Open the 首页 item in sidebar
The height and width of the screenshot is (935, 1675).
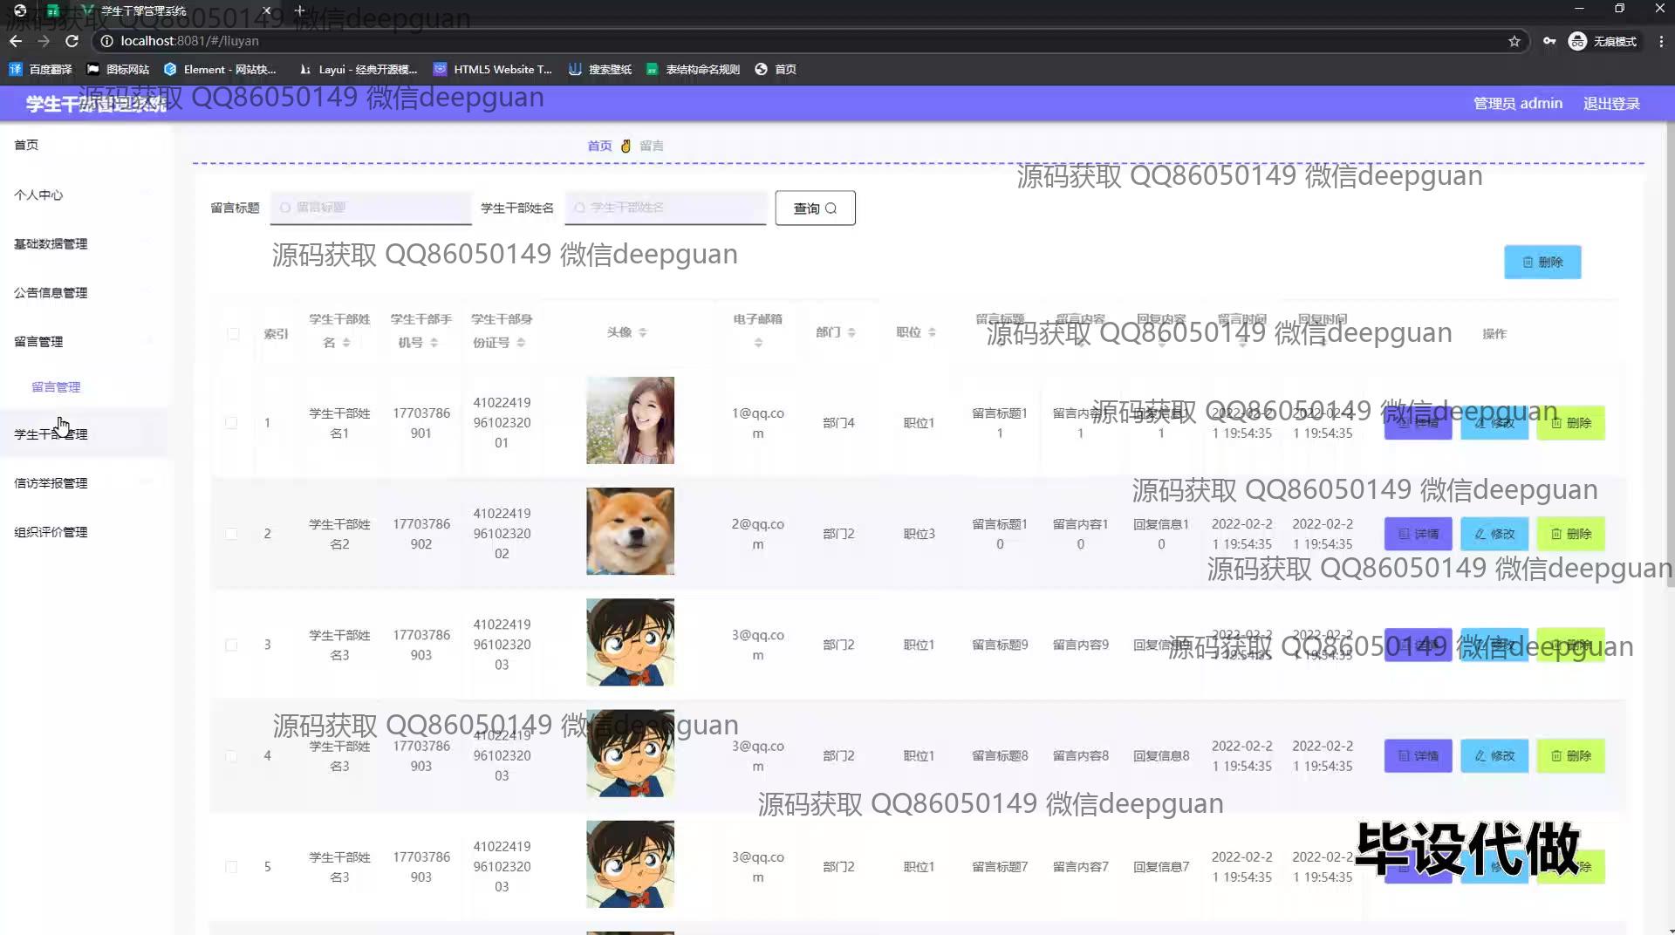coord(26,145)
